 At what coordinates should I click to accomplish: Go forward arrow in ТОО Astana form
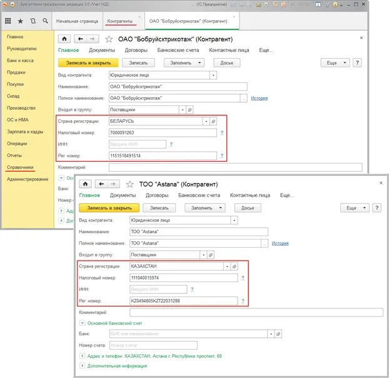click(x=113, y=184)
